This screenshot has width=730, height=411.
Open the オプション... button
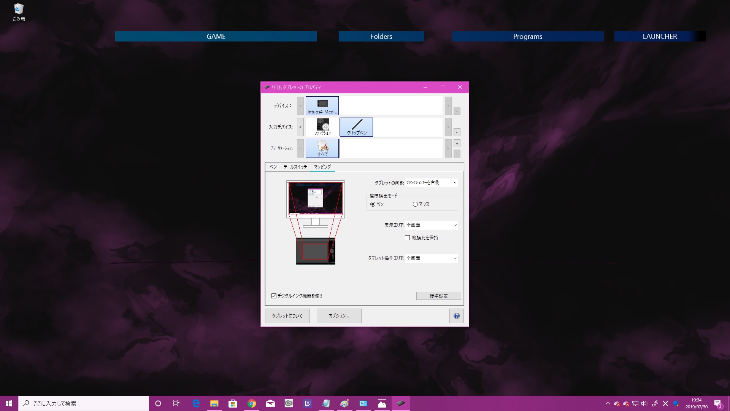click(339, 316)
